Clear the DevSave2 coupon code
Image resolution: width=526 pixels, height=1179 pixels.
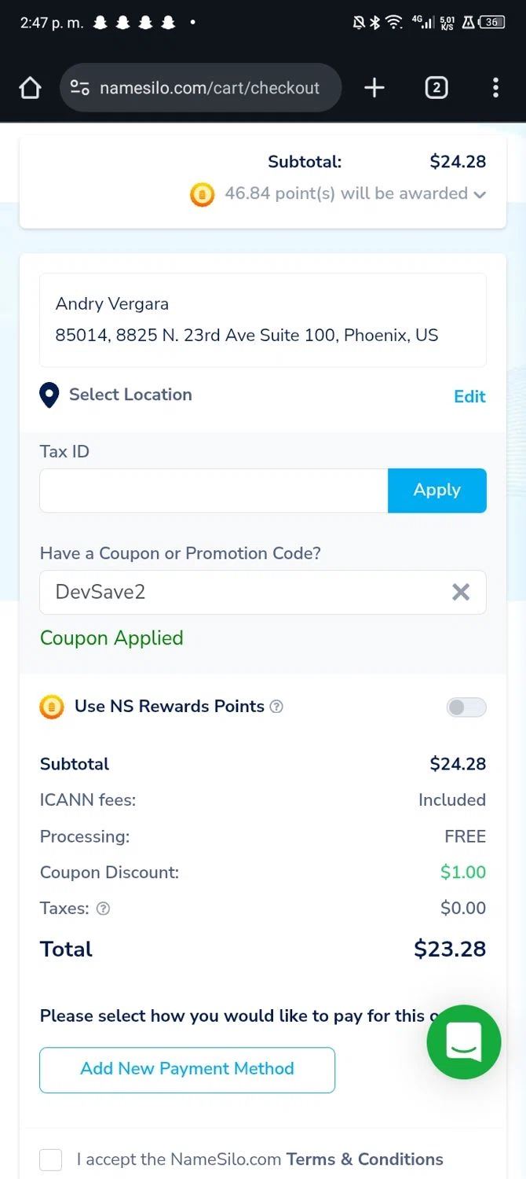point(461,592)
